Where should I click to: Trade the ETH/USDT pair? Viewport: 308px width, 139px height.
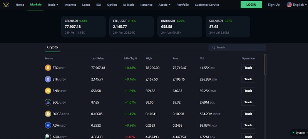(248, 79)
